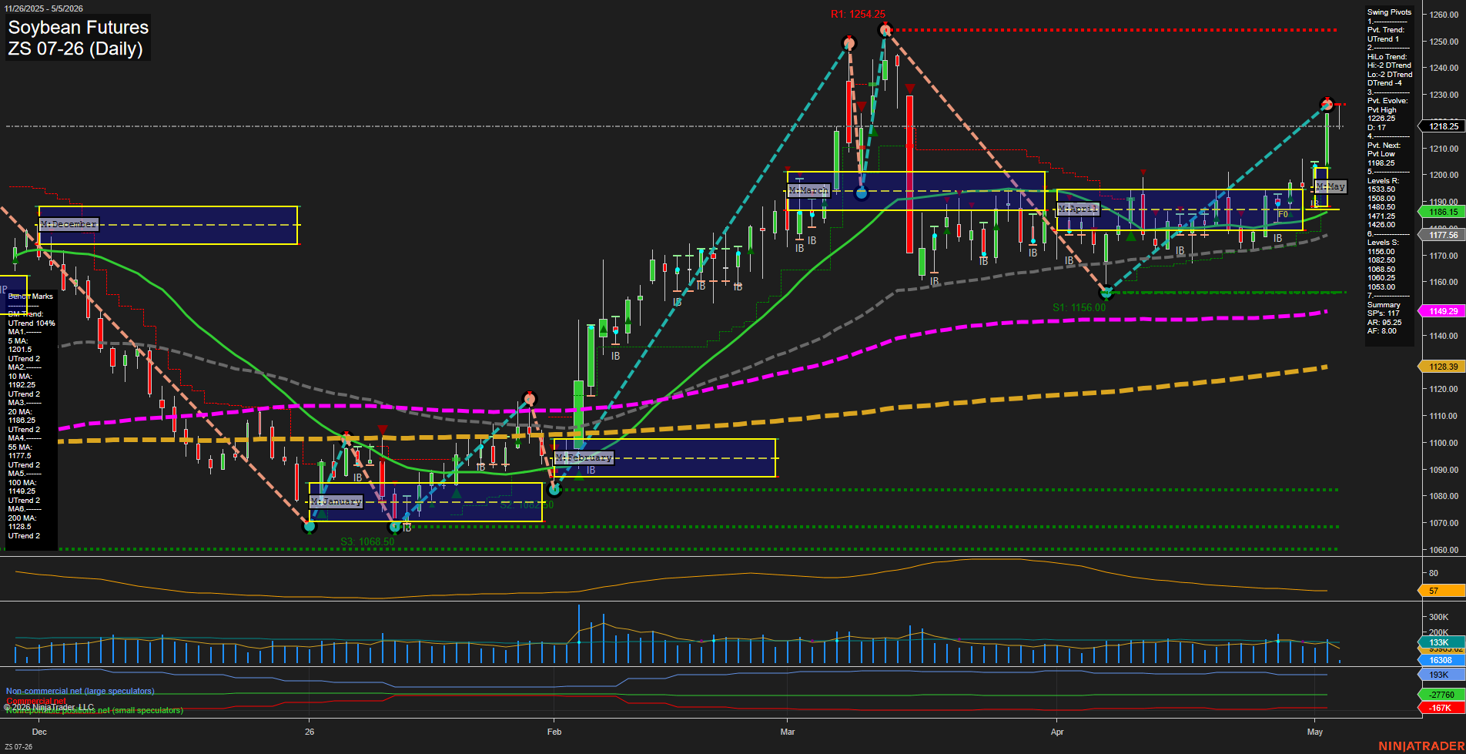The height and width of the screenshot is (754, 1466).
Task: Select the 10 MA: 1192.25 entry
Action: tap(22, 380)
